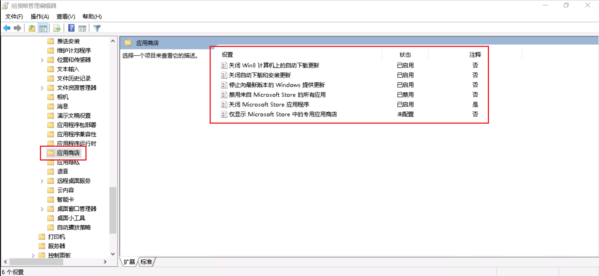The width and height of the screenshot is (599, 276).
Task: Expand the 桌面窗口管理器 tree node
Action: [x=42, y=209]
